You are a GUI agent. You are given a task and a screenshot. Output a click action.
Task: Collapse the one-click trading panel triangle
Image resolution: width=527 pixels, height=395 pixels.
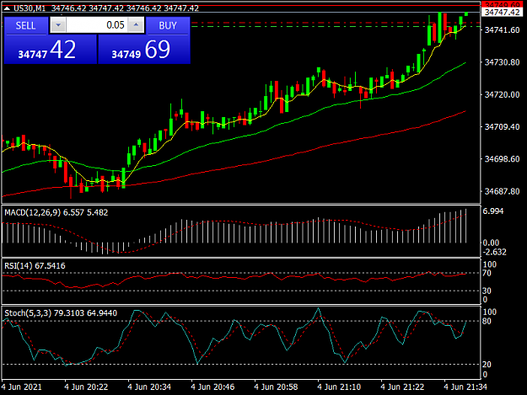7,8
